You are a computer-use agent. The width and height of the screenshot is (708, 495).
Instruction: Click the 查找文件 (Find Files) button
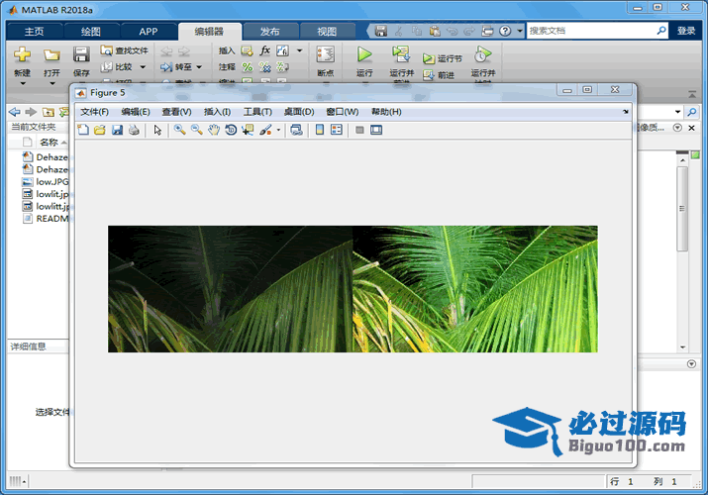click(125, 50)
